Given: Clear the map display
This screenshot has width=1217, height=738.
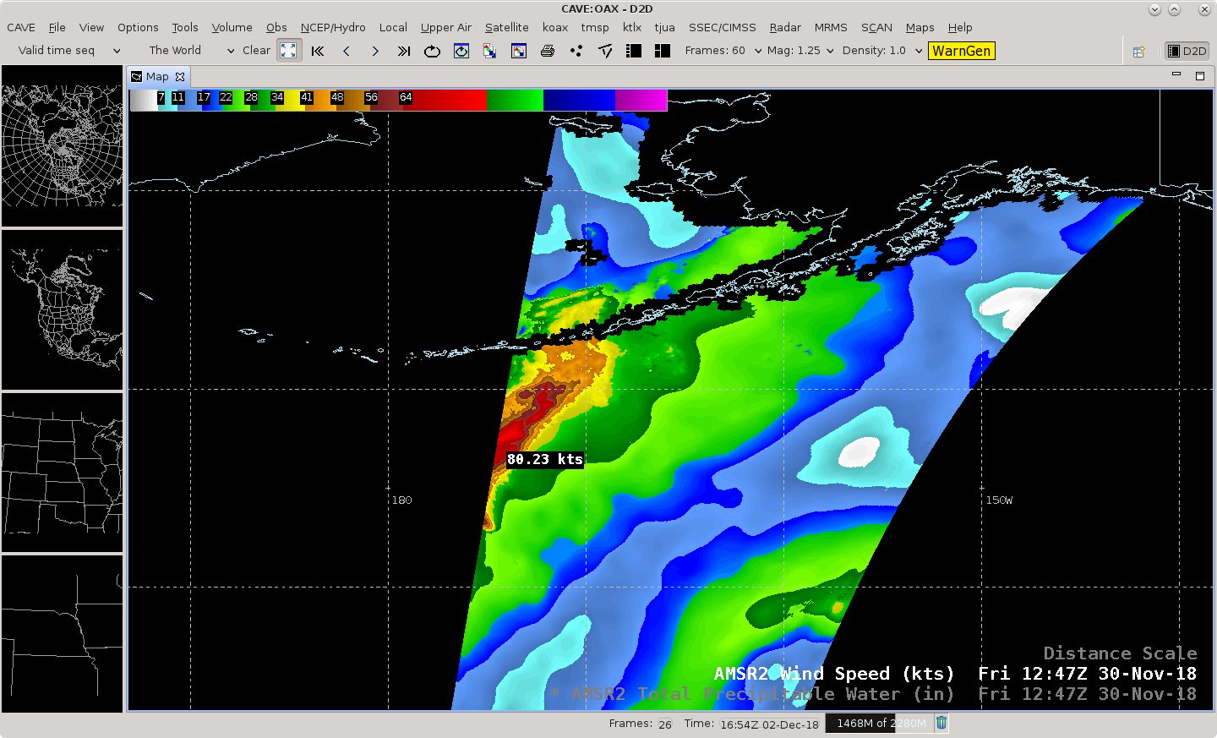Looking at the screenshot, I should click(x=256, y=51).
